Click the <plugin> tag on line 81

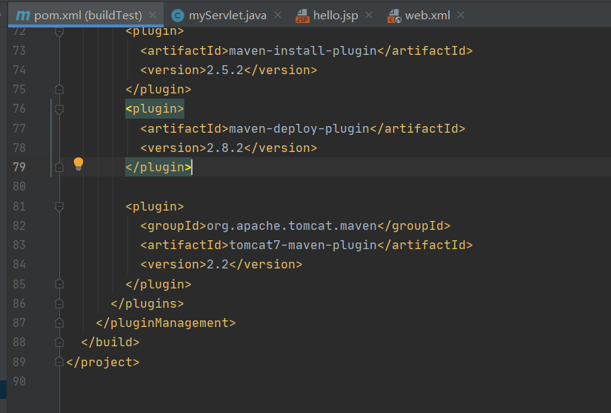point(155,206)
